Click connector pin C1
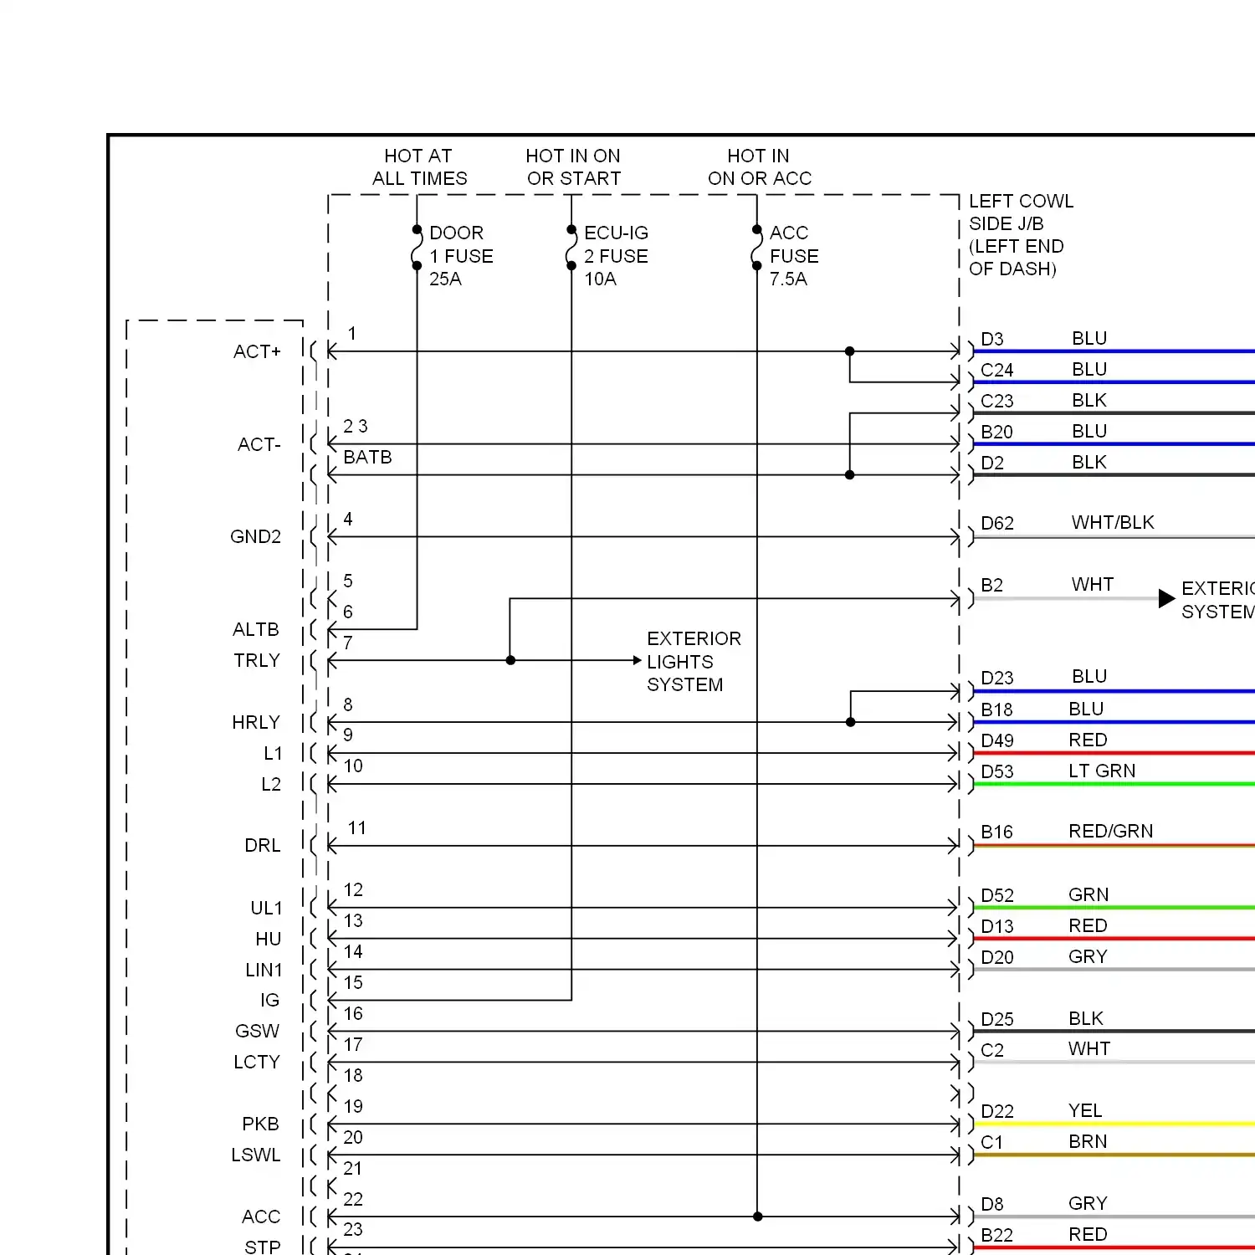Viewport: 1255px width, 1255px height. [x=991, y=1142]
